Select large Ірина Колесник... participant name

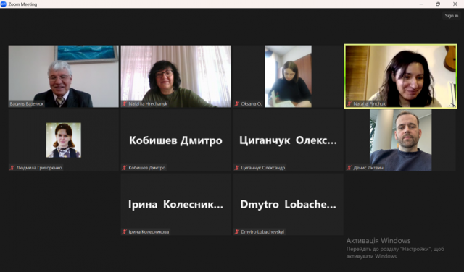coord(175,205)
